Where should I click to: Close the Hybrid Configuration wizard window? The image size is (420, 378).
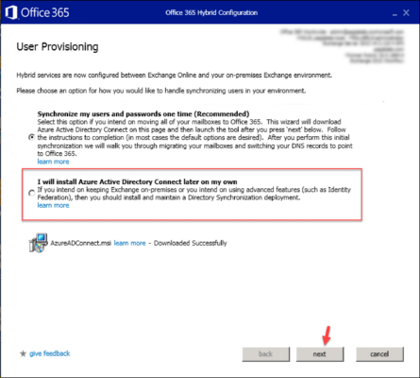tap(406, 12)
